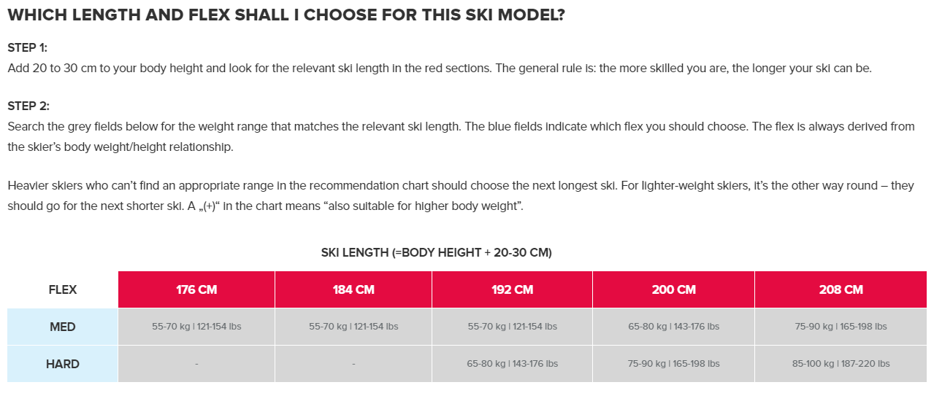
Task: Click the FLEX header cell
Action: click(x=63, y=289)
